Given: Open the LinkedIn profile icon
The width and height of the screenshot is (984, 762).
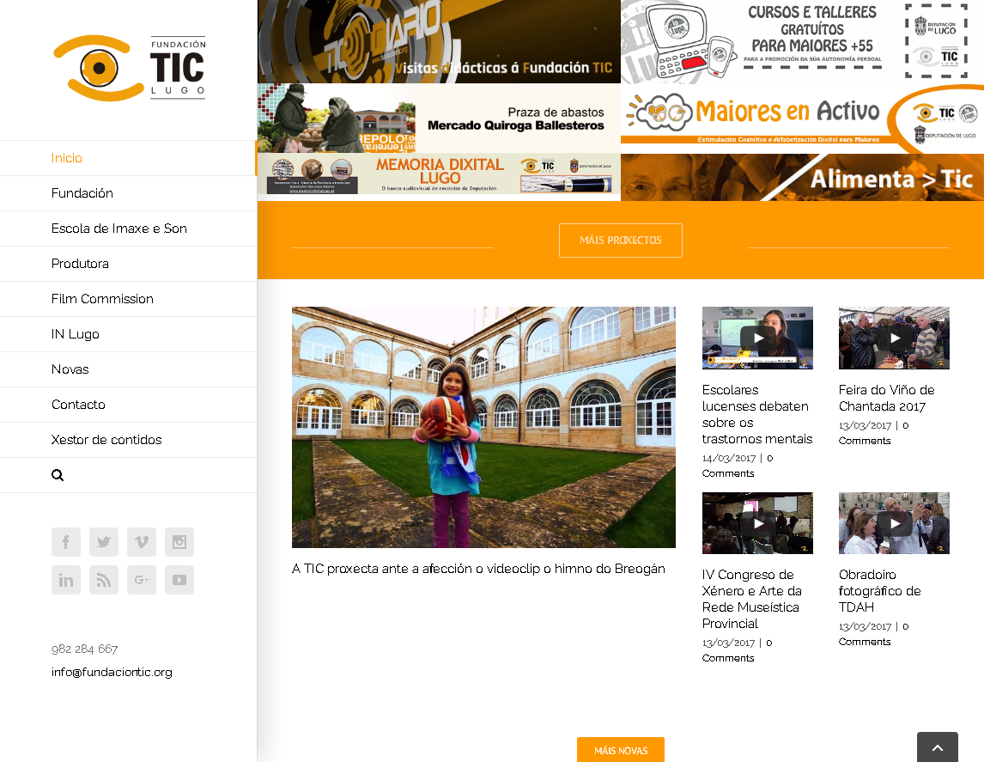Looking at the screenshot, I should click(66, 580).
